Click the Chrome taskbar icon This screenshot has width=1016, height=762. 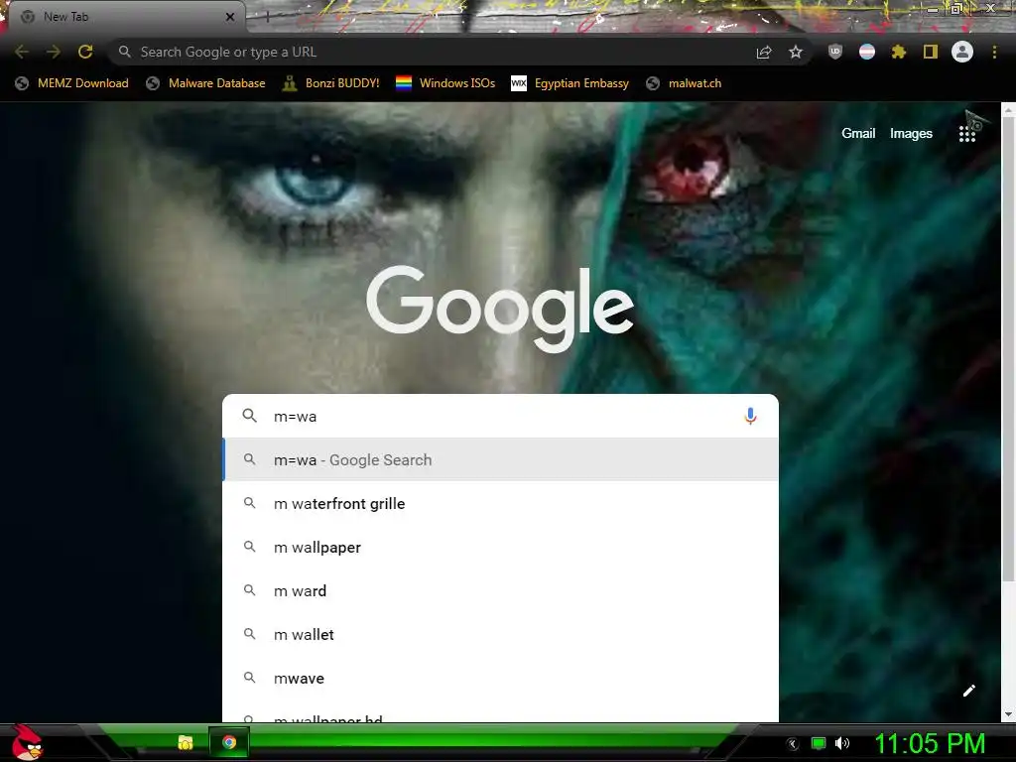click(229, 742)
